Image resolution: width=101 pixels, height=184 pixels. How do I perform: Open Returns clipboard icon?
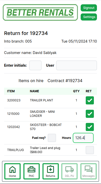(51, 171)
